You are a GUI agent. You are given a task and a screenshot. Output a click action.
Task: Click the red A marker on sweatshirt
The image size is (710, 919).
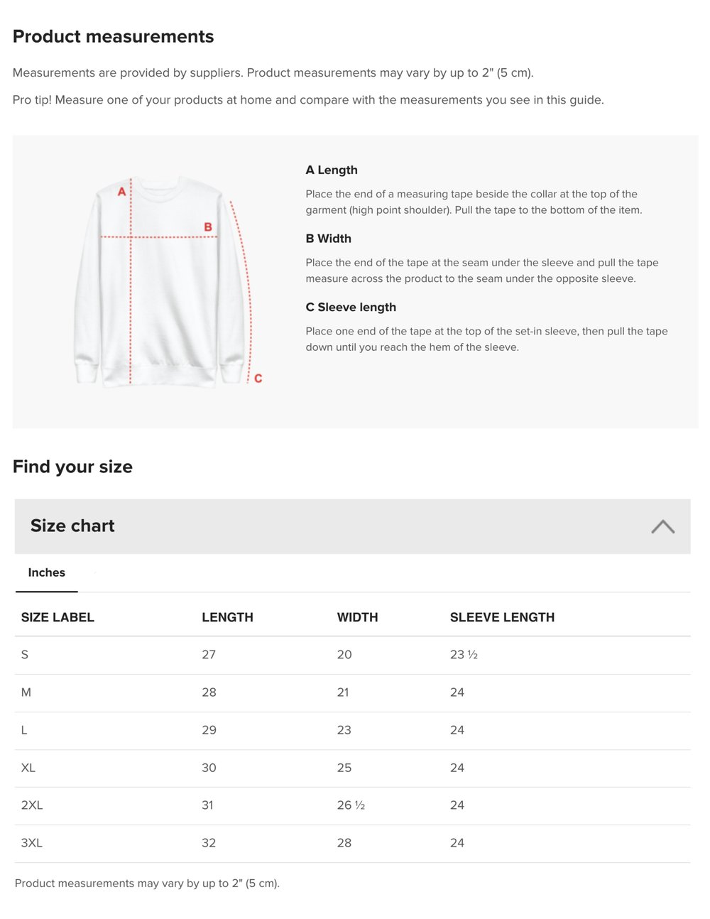click(x=121, y=192)
